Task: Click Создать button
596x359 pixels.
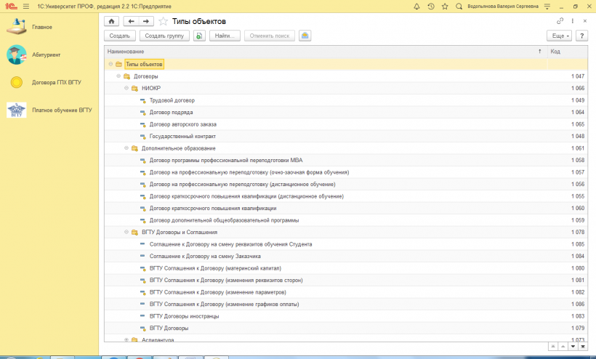Action: (x=120, y=36)
